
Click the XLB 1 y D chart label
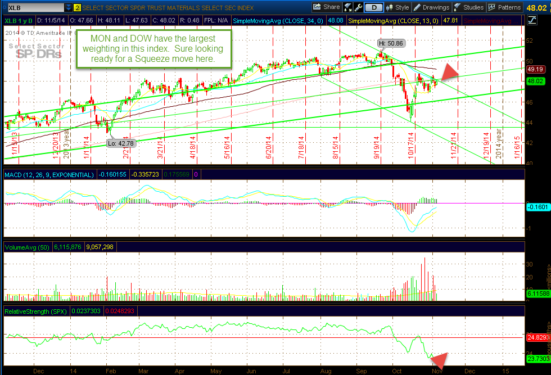tap(19, 21)
